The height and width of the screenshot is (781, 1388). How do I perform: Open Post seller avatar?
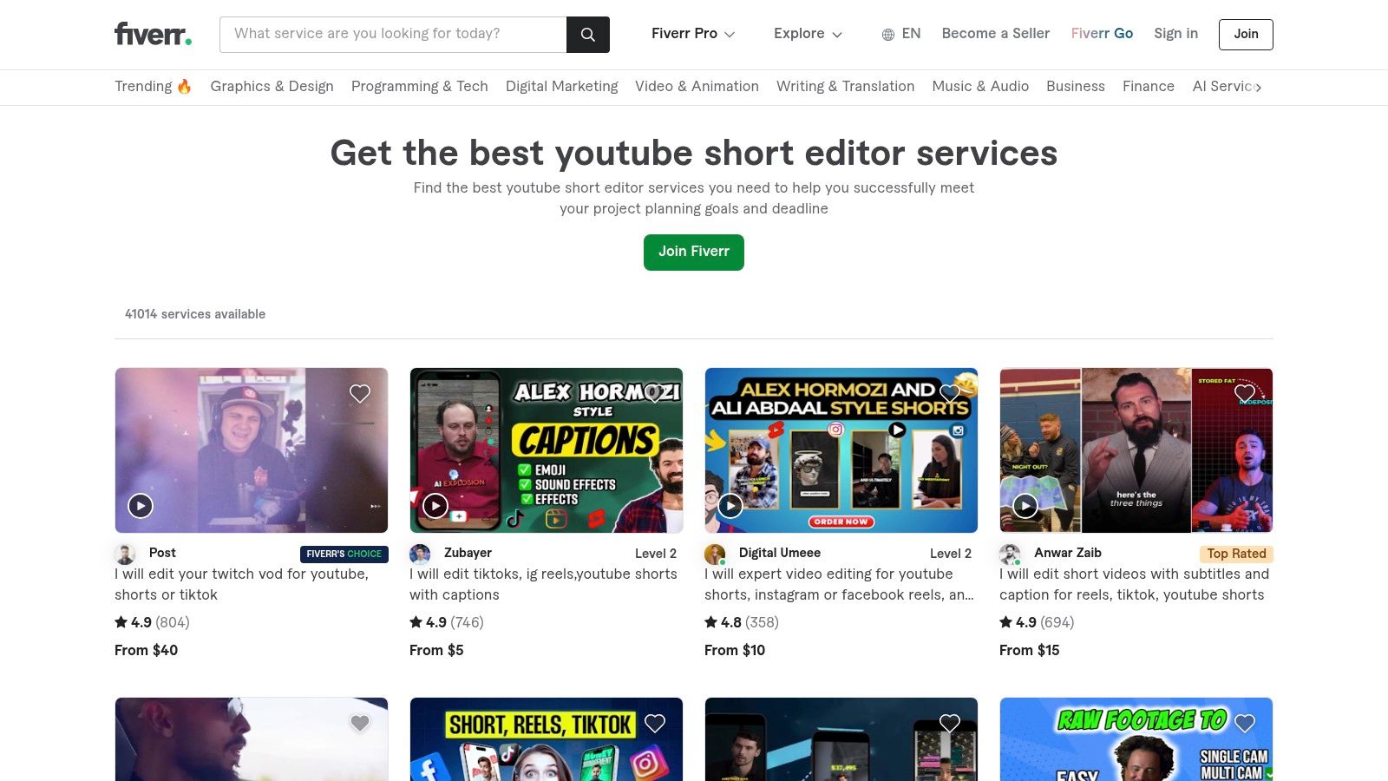(126, 554)
